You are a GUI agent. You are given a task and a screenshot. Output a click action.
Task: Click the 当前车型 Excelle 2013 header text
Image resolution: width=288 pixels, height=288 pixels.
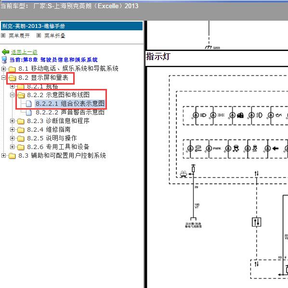pyautogui.click(x=69, y=6)
